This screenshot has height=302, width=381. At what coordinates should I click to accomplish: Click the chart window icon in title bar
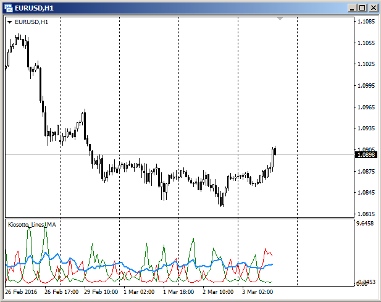click(9, 8)
